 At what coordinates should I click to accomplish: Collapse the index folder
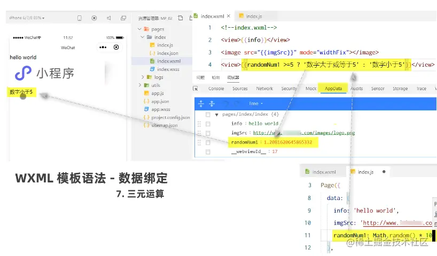143,37
